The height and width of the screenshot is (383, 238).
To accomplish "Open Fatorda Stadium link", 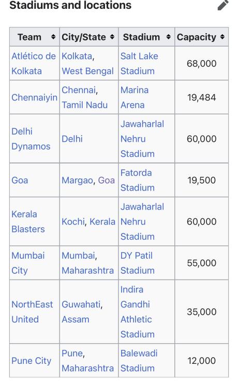I will (x=138, y=180).
